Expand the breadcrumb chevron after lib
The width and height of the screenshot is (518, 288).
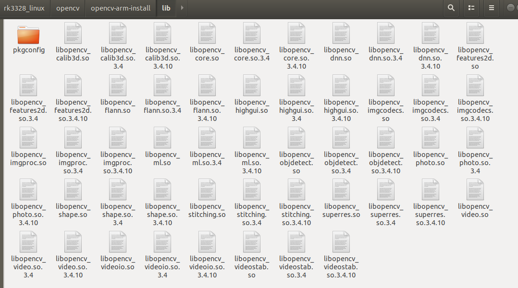tap(182, 8)
